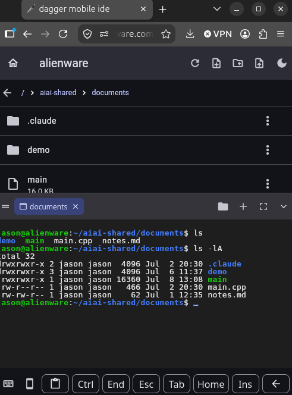Tap the End key button
The height and width of the screenshot is (395, 292).
[x=116, y=384]
